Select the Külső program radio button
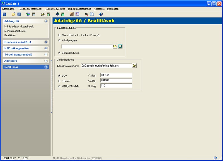The height and width of the screenshot is (161, 223). [x=59, y=40]
